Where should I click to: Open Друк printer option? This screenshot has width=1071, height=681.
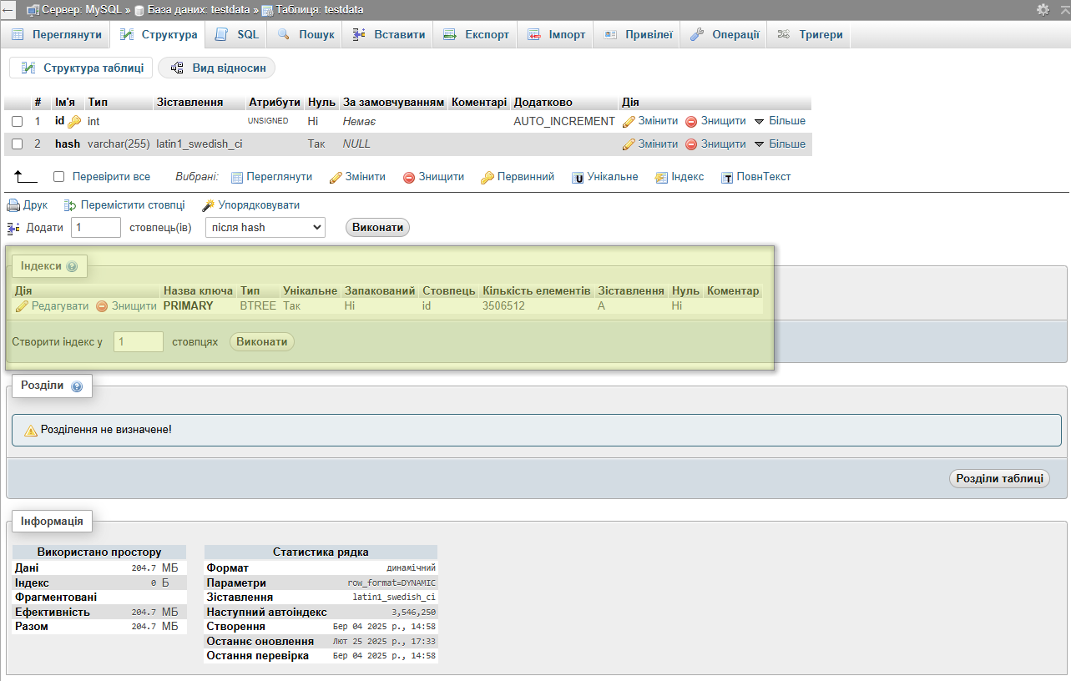point(28,204)
